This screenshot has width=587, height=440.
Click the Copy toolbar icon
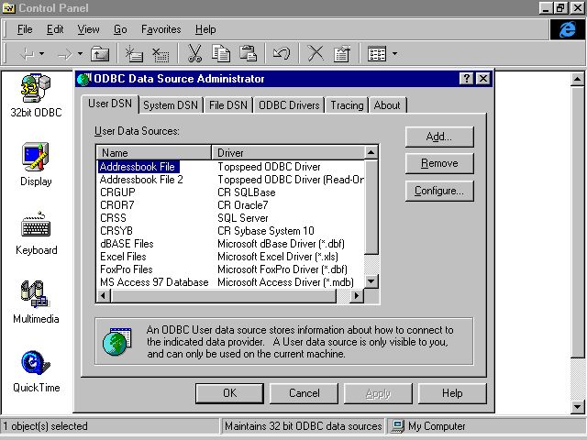tap(221, 53)
